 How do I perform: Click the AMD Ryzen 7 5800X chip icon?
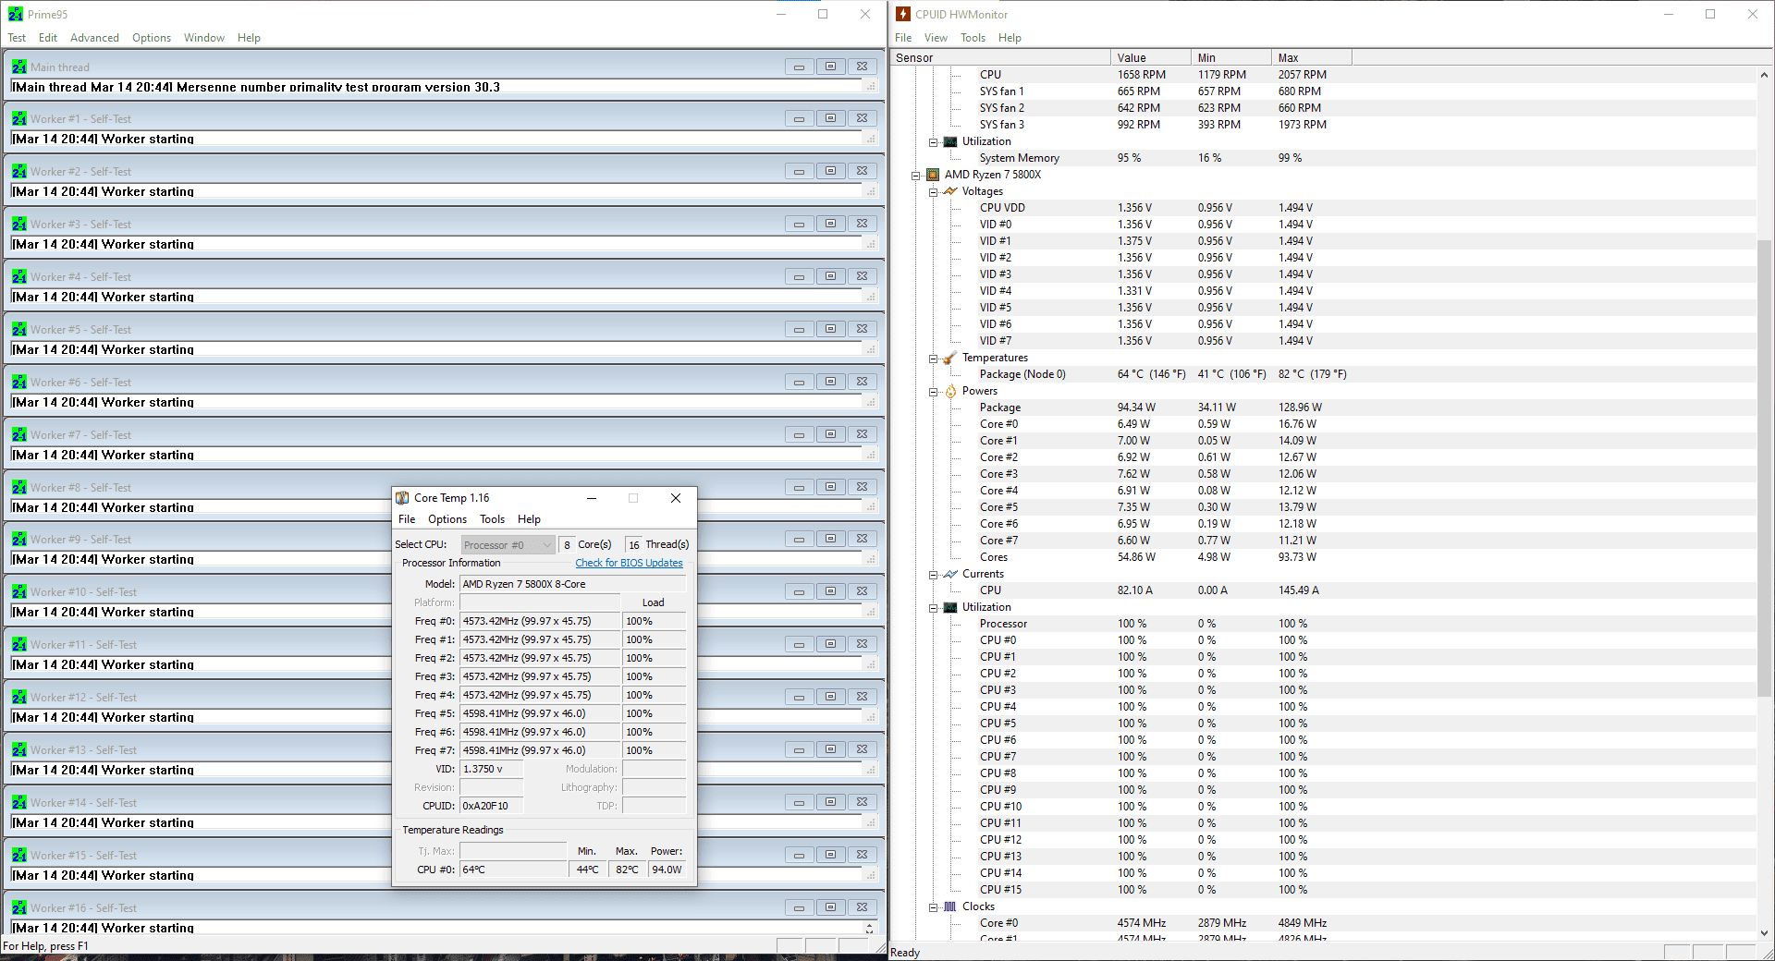click(933, 175)
